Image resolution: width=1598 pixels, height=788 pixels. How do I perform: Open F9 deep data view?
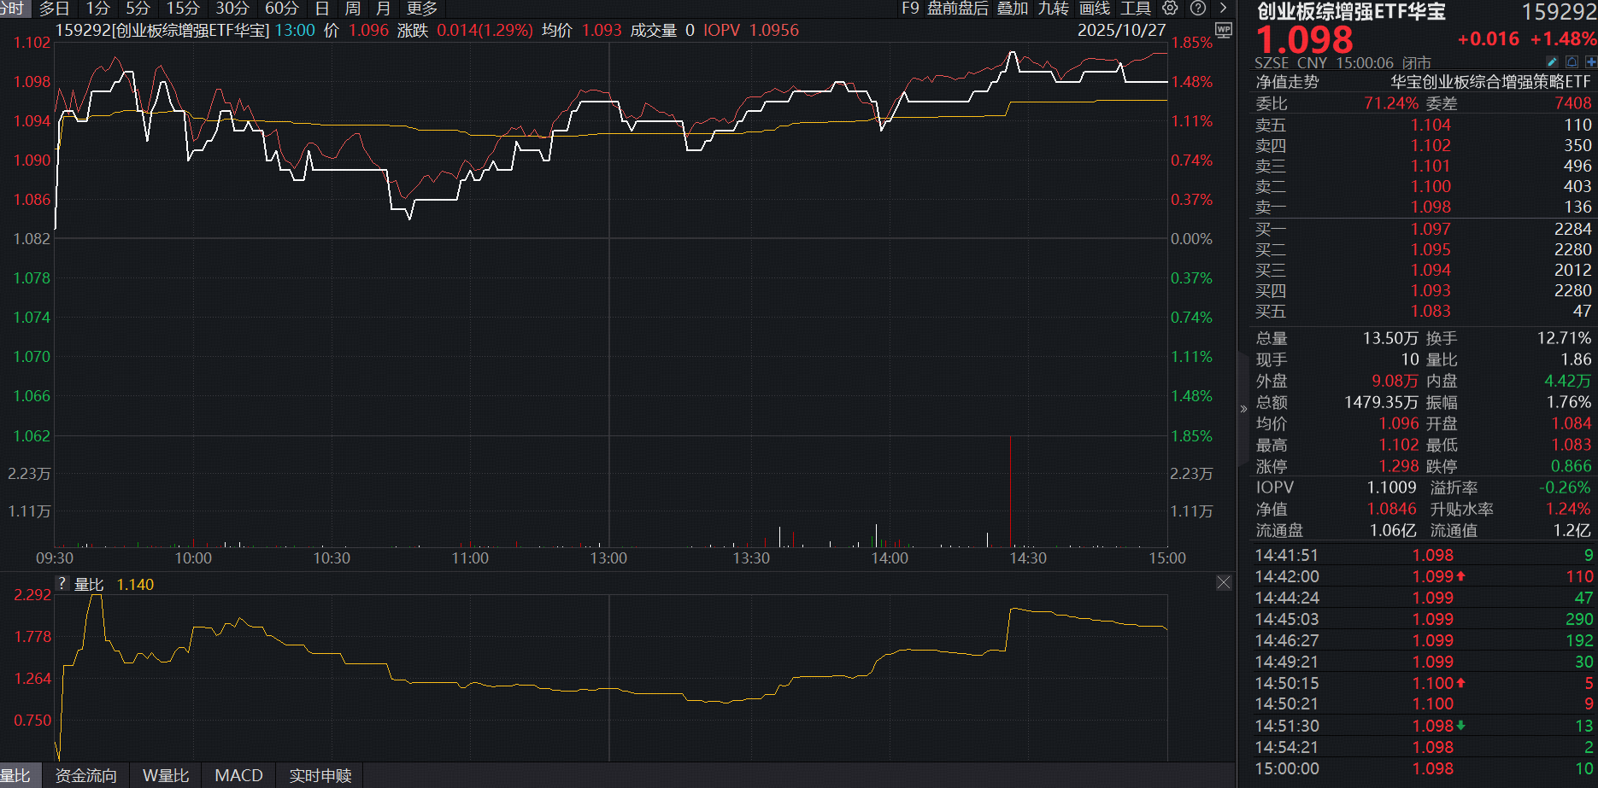coord(910,9)
